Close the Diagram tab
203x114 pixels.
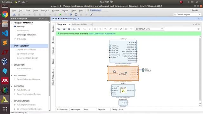tap(69, 25)
